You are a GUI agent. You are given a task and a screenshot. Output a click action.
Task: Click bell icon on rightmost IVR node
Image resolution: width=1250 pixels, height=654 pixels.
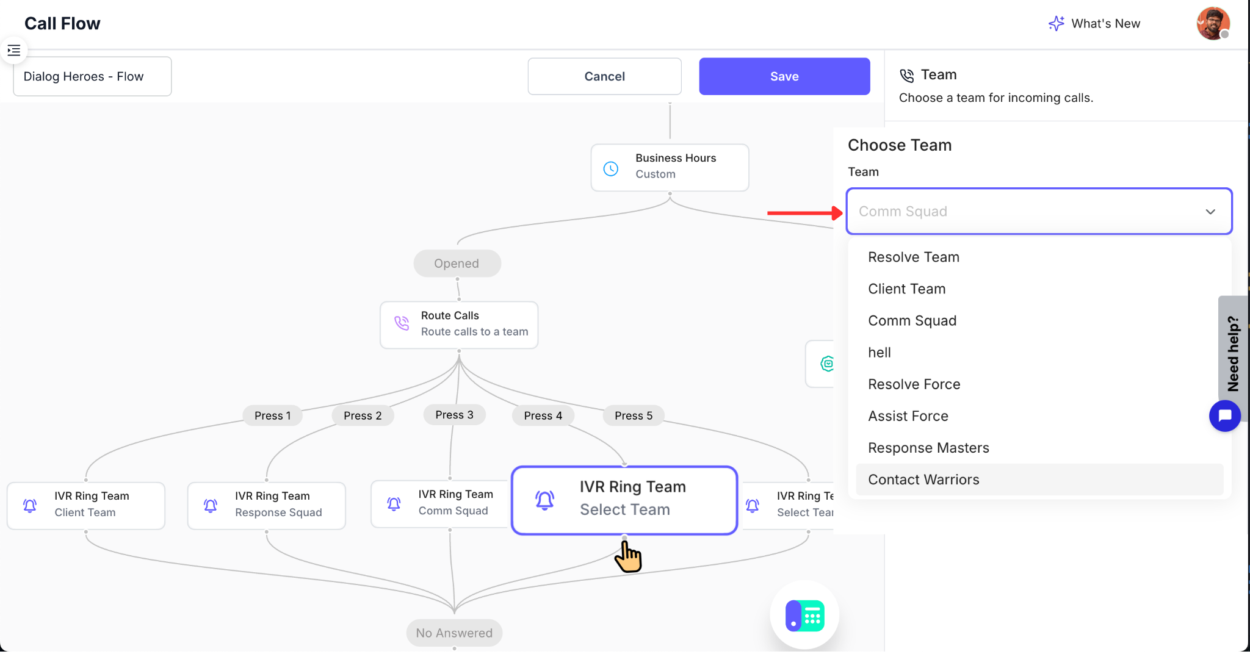click(x=753, y=506)
